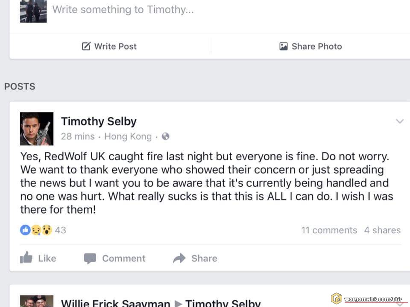Open Willie Erick Saayman's profile link
Viewport: 410px width, 307px height.
pyautogui.click(x=115, y=303)
